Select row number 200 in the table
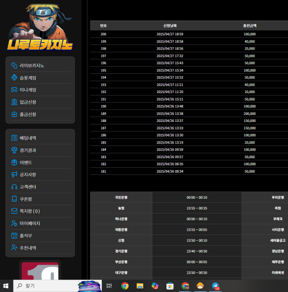Image resolution: width=288 pixels, height=292 pixels. 103,34
